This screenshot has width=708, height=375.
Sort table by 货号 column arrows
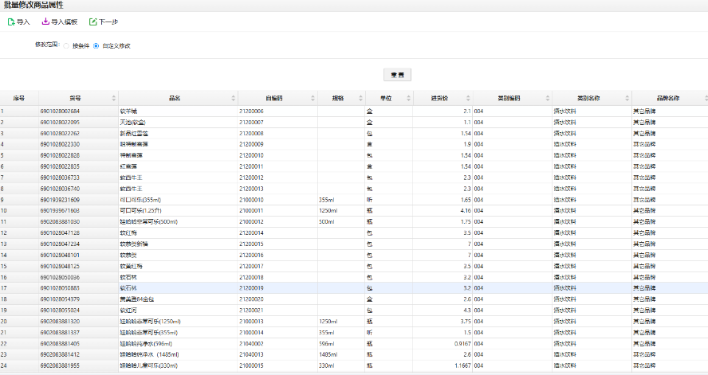click(112, 98)
